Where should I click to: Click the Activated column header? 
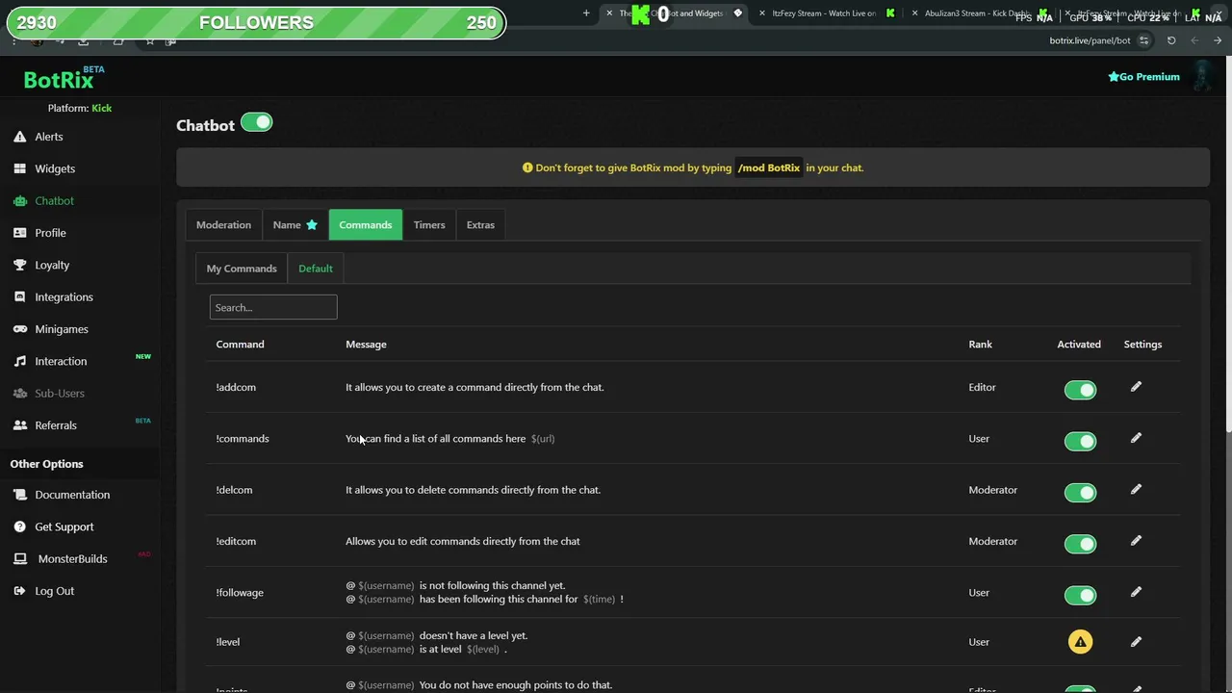coord(1079,344)
